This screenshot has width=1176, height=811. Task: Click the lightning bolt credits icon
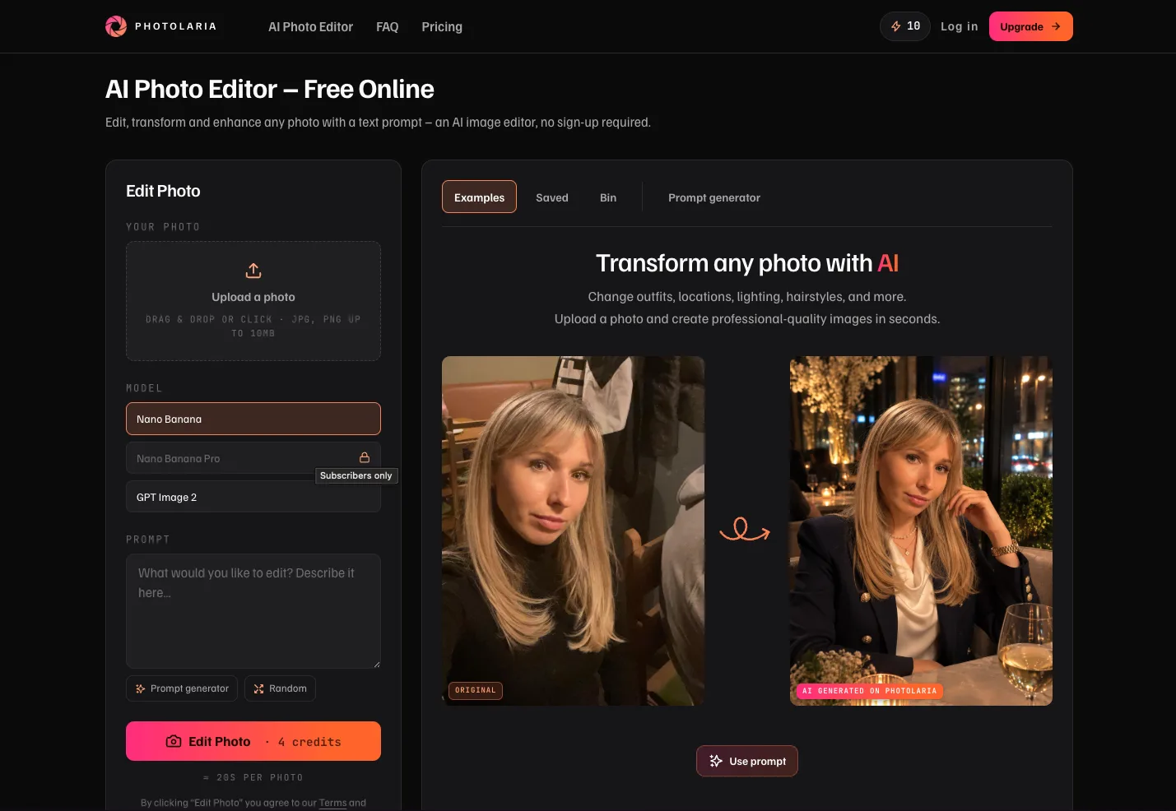(896, 26)
